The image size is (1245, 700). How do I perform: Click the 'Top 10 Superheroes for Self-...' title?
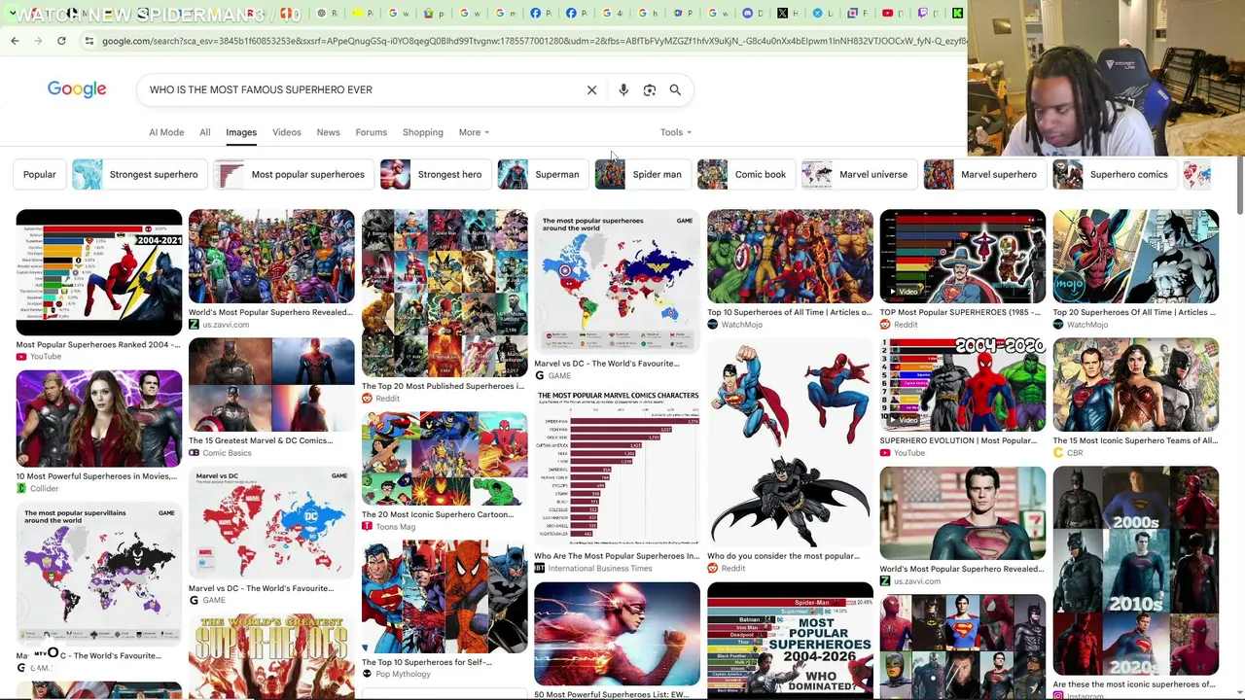(x=427, y=662)
